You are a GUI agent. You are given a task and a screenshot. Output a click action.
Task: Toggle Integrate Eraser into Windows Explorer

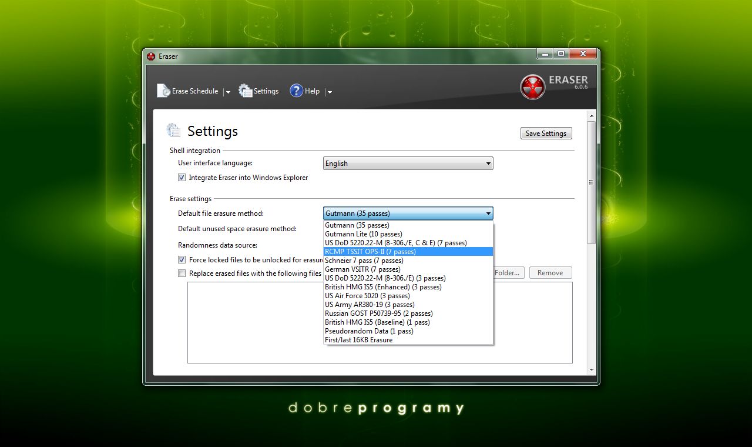243,178
